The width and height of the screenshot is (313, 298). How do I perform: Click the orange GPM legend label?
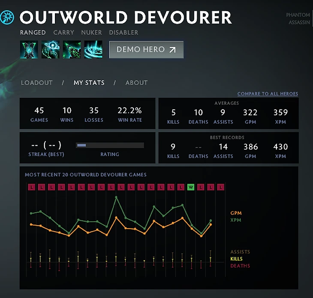pyautogui.click(x=236, y=213)
